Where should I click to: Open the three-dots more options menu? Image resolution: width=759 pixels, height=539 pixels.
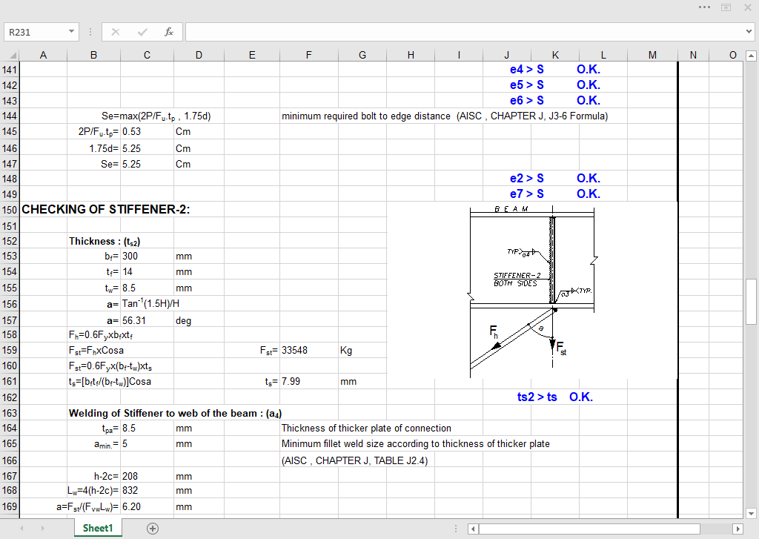click(704, 7)
